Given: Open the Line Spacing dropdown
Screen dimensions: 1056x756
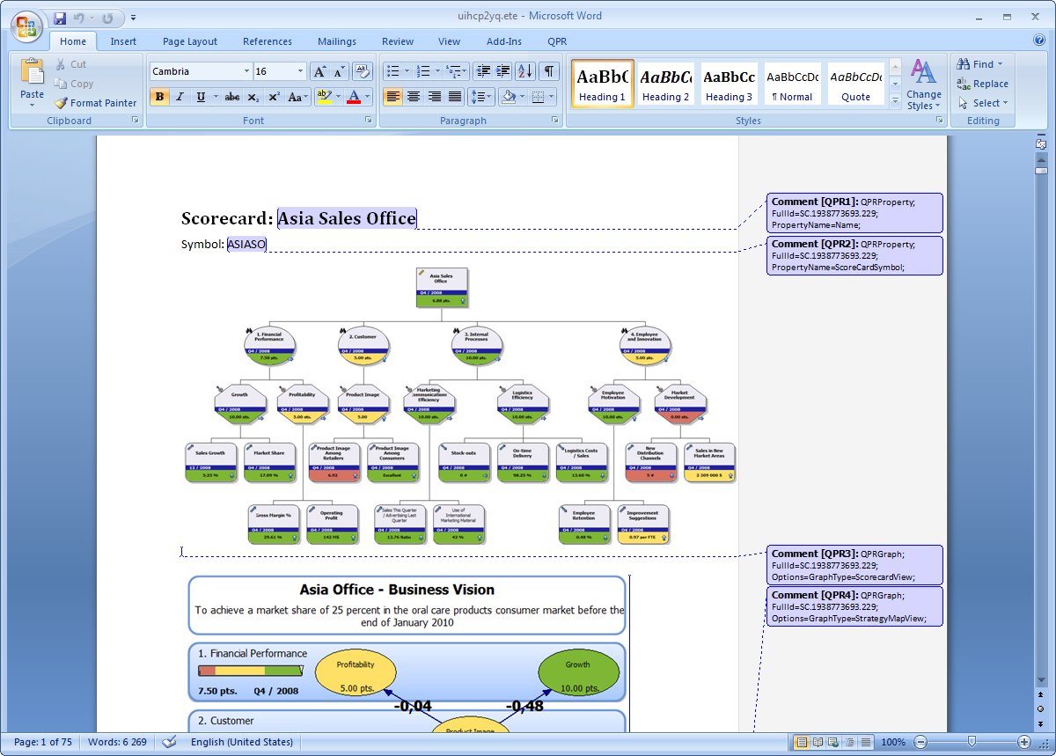Looking at the screenshot, I should 480,97.
